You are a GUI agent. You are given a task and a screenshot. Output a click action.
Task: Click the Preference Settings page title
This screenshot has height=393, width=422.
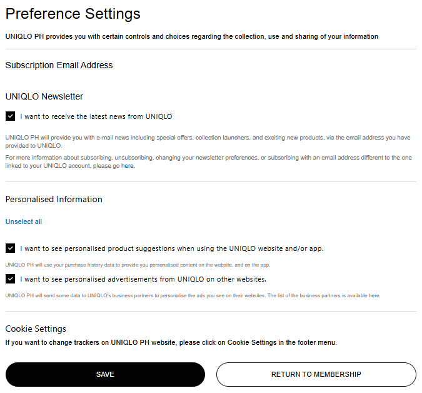pos(73,14)
